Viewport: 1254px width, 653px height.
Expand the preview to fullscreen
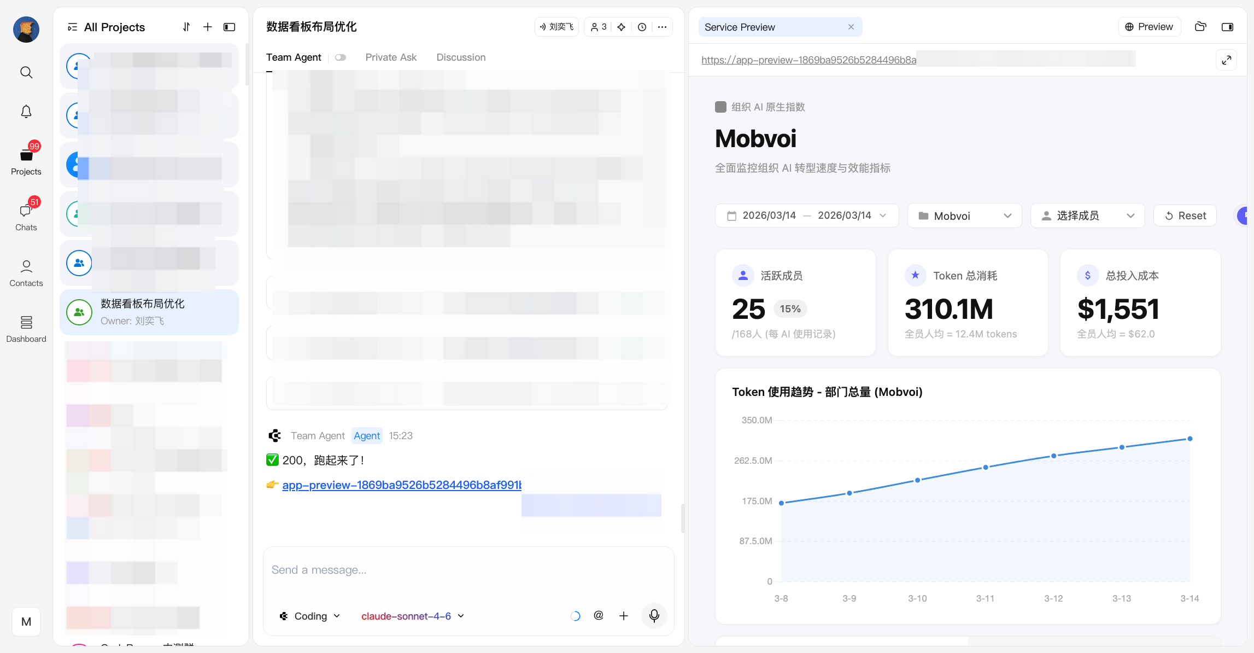pos(1227,60)
